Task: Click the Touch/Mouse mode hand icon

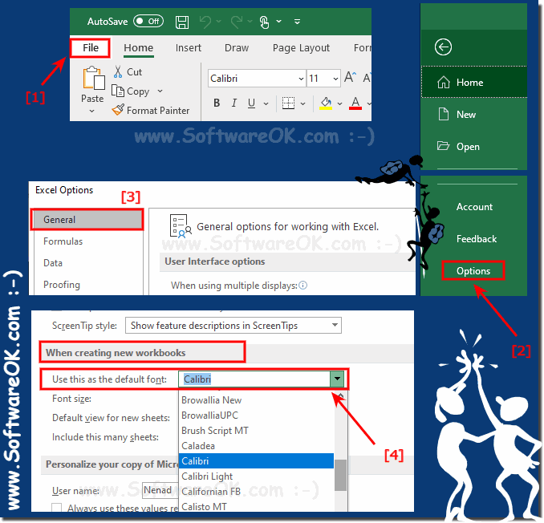Action: [264, 22]
